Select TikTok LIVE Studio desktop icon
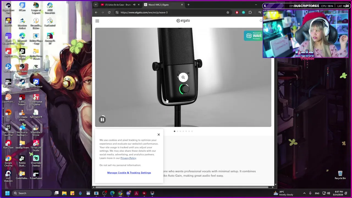The height and width of the screenshot is (198, 352). tap(36, 146)
